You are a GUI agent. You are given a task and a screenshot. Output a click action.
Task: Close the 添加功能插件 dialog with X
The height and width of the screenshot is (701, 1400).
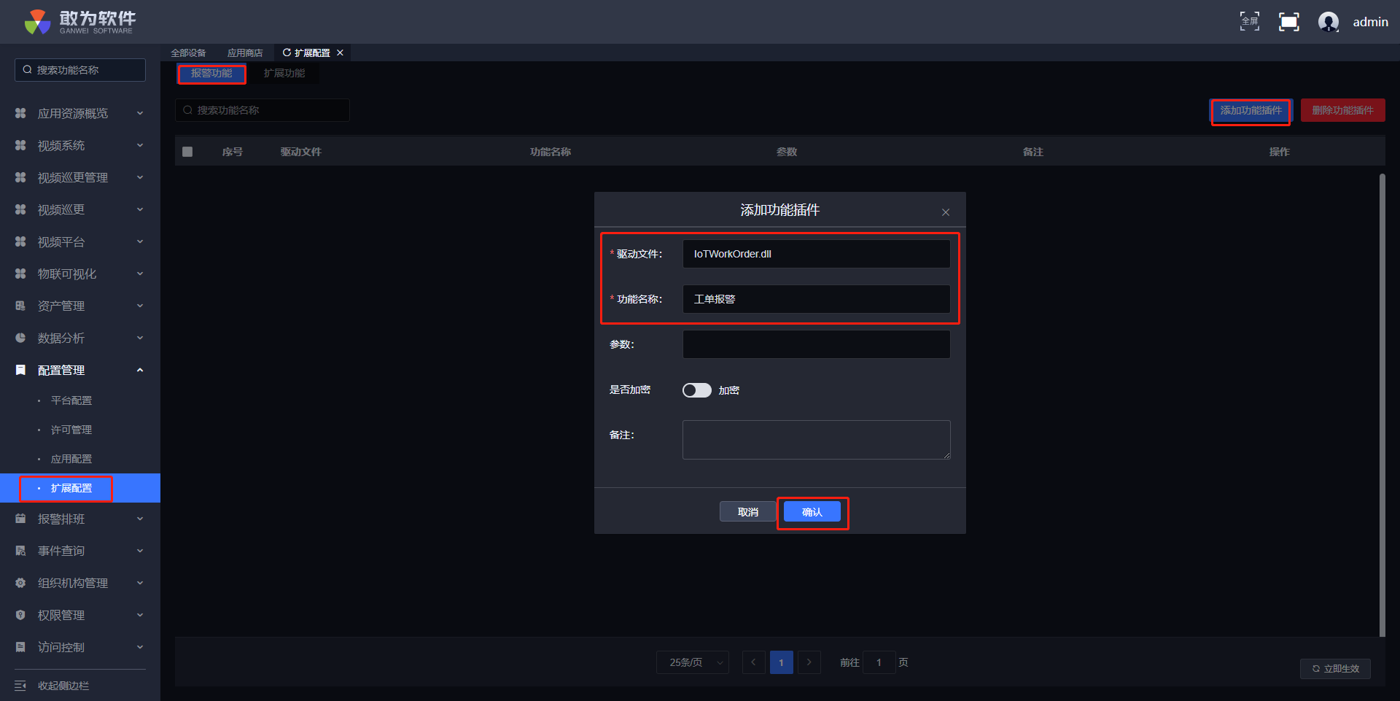click(946, 212)
